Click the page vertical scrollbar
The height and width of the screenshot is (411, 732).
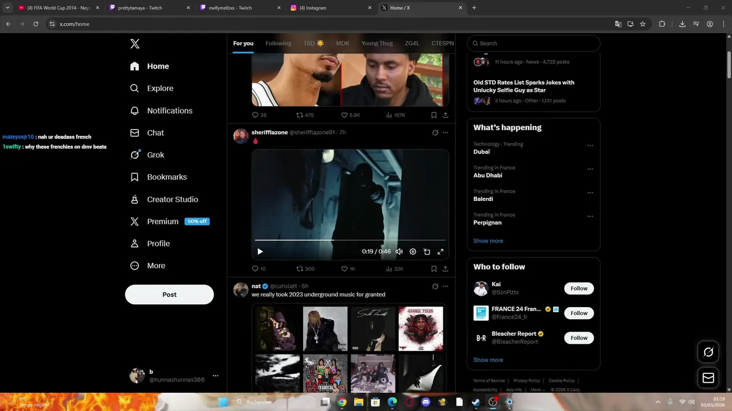click(x=729, y=65)
